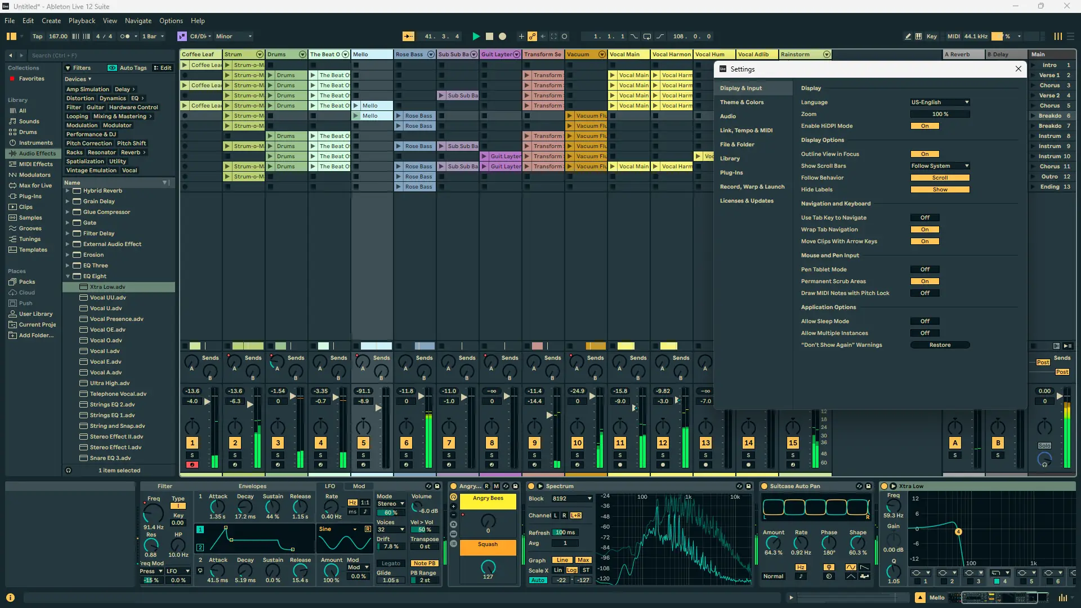Toggle Scale Mode icon next to C#/Db
Viewport: 1081px width, 608px height.
[x=182, y=37]
